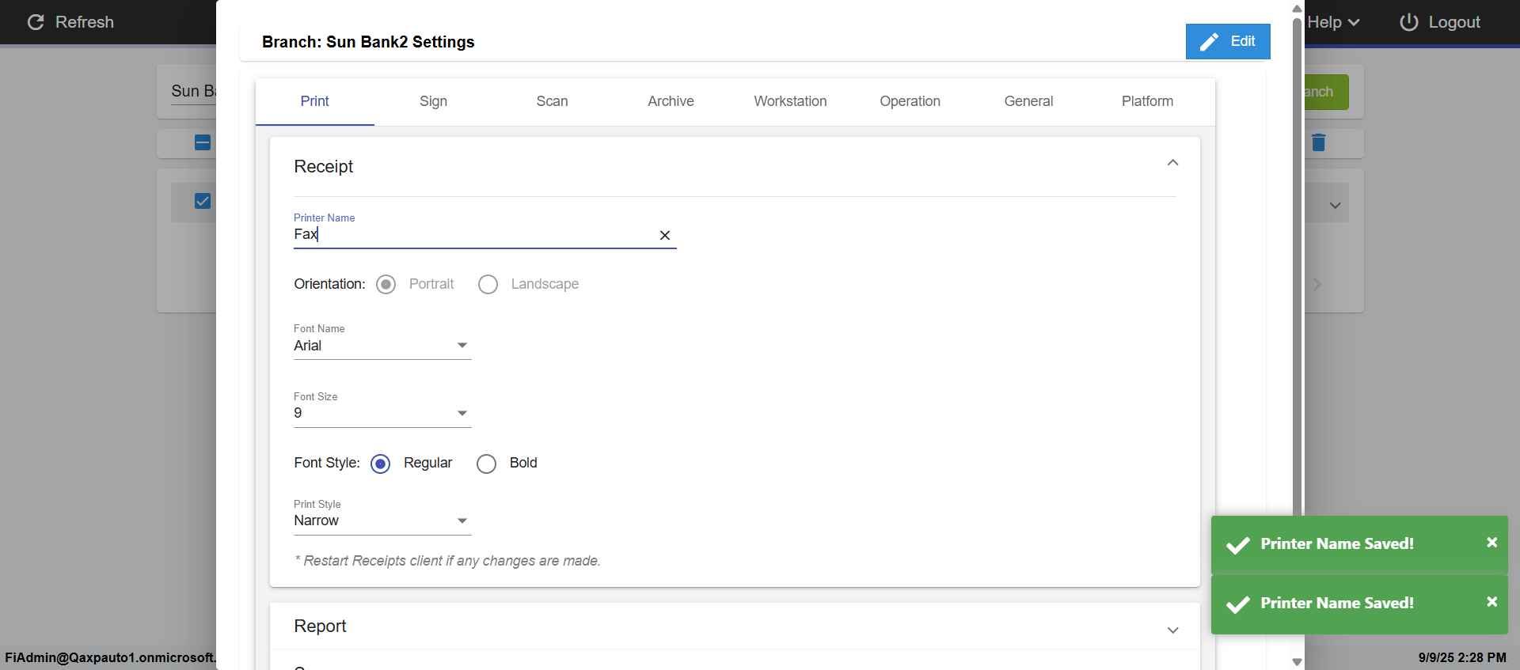Click the blue minus select-all box
Viewport: 1520px width, 670px height.
pos(203,142)
